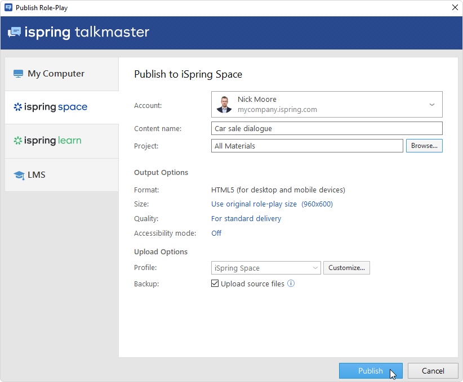
Task: Click the Content name text field
Action: (x=327, y=128)
